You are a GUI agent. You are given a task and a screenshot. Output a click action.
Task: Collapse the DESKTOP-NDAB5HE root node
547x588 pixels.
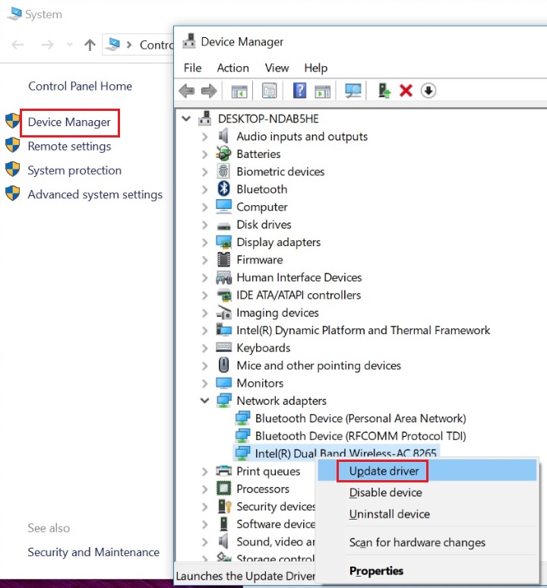click(186, 119)
